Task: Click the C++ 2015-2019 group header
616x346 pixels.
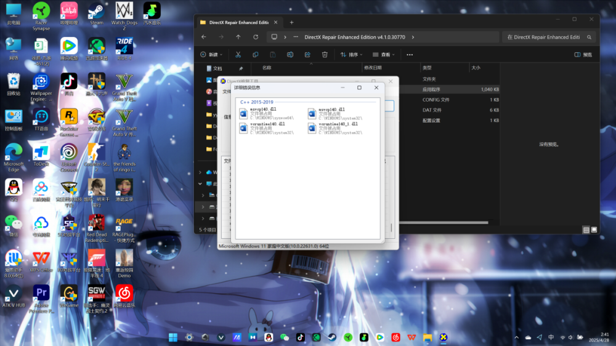Action: [256, 102]
